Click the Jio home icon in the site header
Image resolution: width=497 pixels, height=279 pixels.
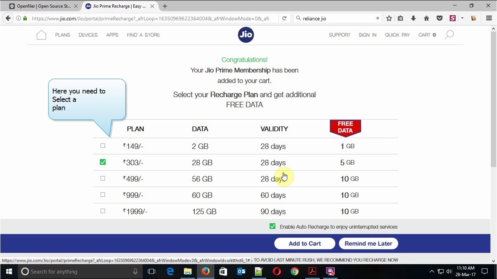(x=41, y=35)
